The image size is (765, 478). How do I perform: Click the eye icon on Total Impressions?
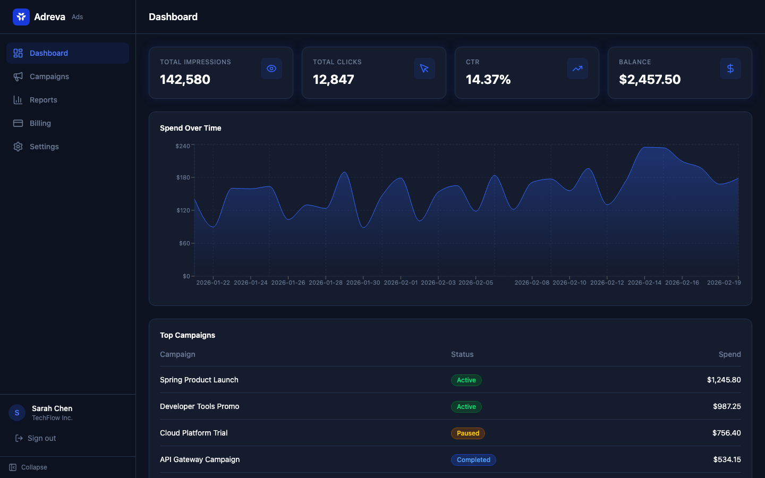tap(271, 69)
